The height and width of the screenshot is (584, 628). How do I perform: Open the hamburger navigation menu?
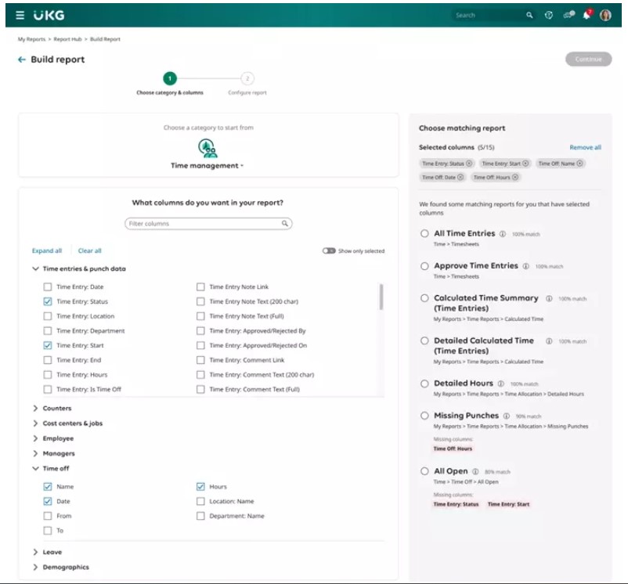[x=20, y=15]
